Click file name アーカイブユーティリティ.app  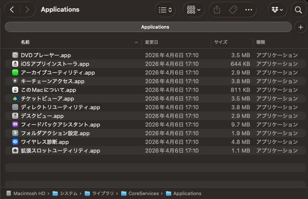pyautogui.click(x=58, y=72)
